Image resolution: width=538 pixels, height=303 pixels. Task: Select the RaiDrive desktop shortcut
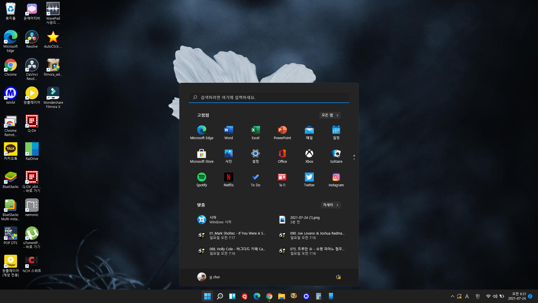point(32,151)
